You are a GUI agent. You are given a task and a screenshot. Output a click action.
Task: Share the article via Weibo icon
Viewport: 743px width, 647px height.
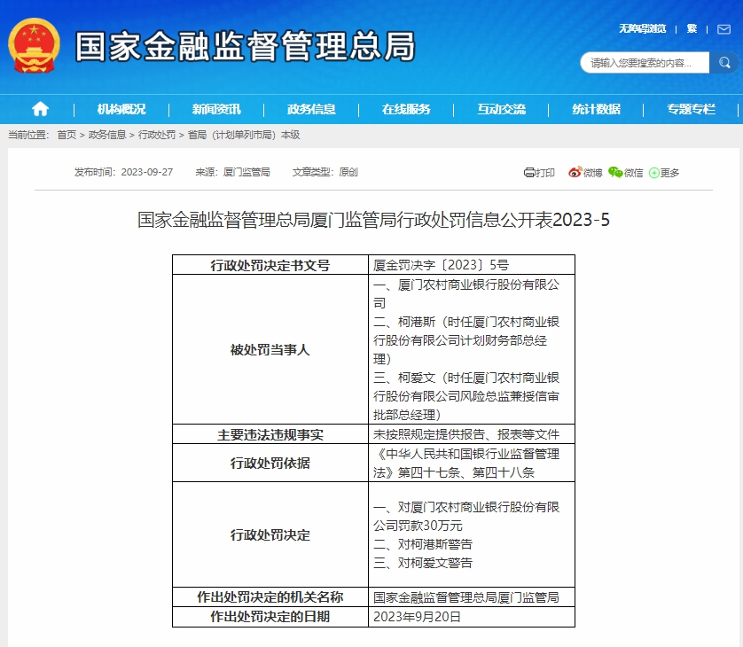click(x=575, y=173)
